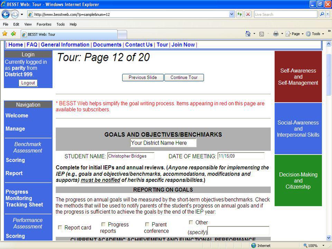The height and width of the screenshot is (249, 332).
Task: Open the Tools gear toolbar menu
Action: pyautogui.click(x=315, y=34)
